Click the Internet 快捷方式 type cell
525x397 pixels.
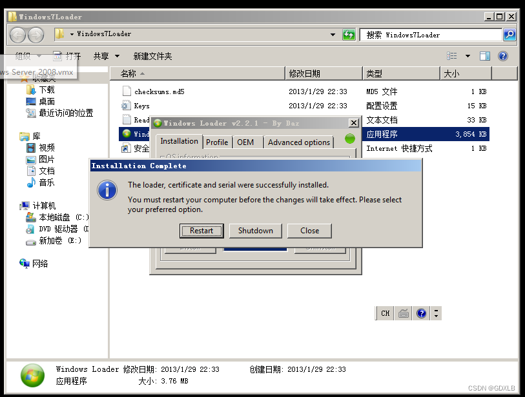399,148
